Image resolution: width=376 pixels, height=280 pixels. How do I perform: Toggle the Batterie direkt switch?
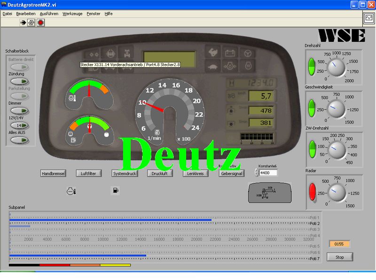20,67
